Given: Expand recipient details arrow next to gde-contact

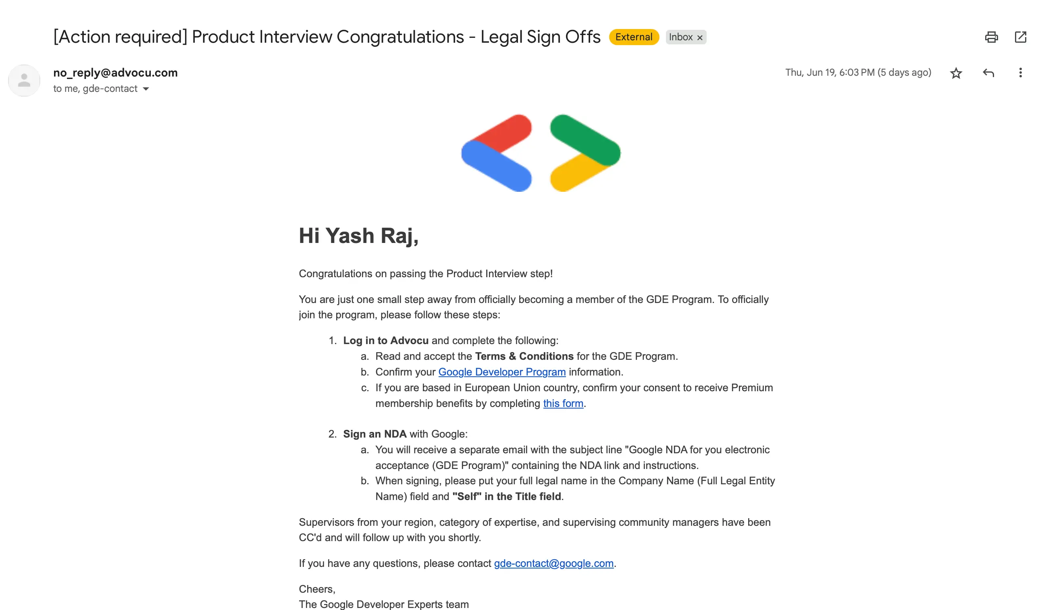Looking at the screenshot, I should pyautogui.click(x=146, y=89).
